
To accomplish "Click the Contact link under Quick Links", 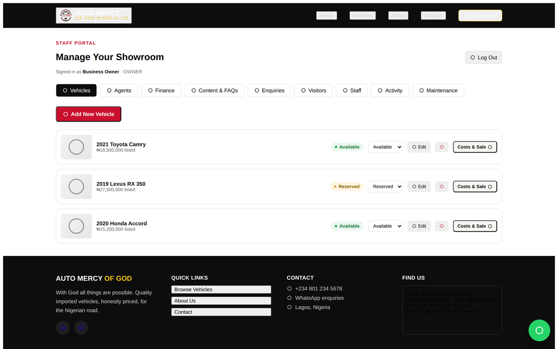I will pos(221,312).
